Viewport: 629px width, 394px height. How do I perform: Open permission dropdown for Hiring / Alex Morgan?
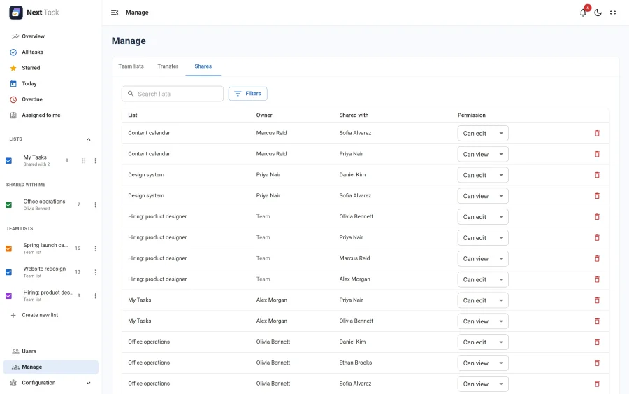(483, 279)
